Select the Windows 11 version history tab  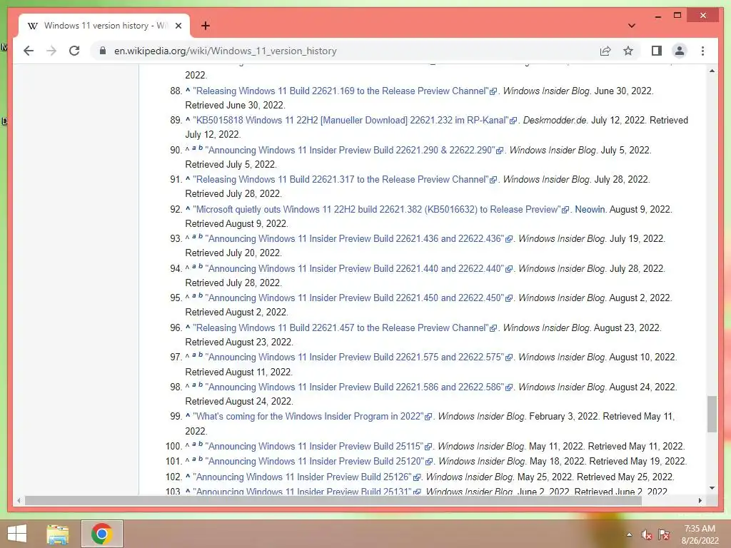[104, 26]
